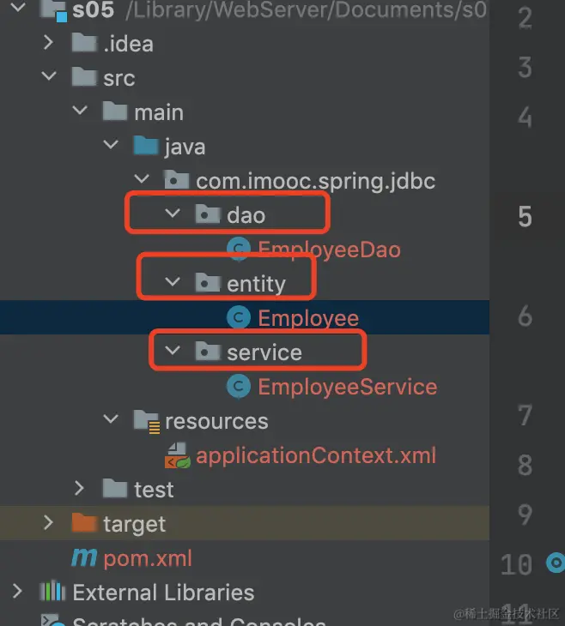Collapse the dao package

pos(173,214)
